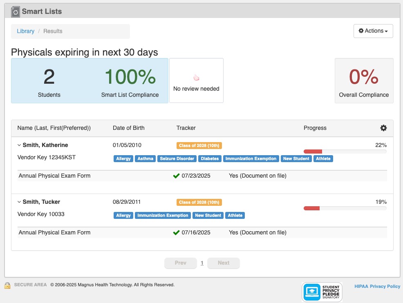Click the Next page button

[223, 263]
